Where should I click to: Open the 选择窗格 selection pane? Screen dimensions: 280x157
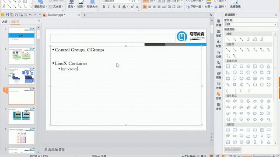pyautogui.click(x=235, y=7)
